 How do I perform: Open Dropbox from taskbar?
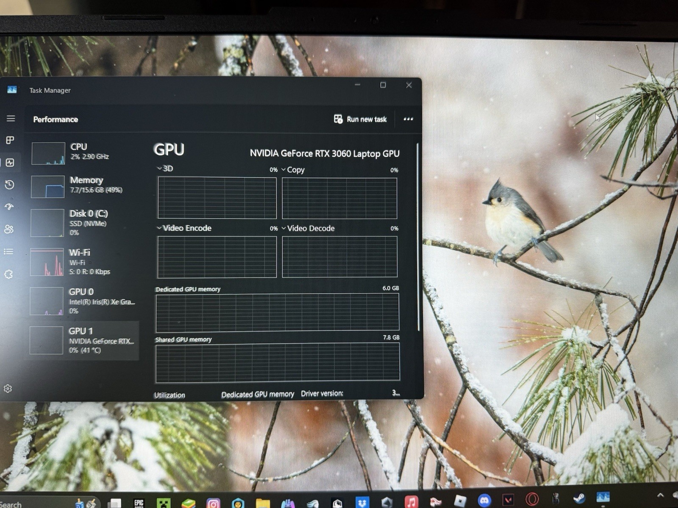click(x=362, y=502)
